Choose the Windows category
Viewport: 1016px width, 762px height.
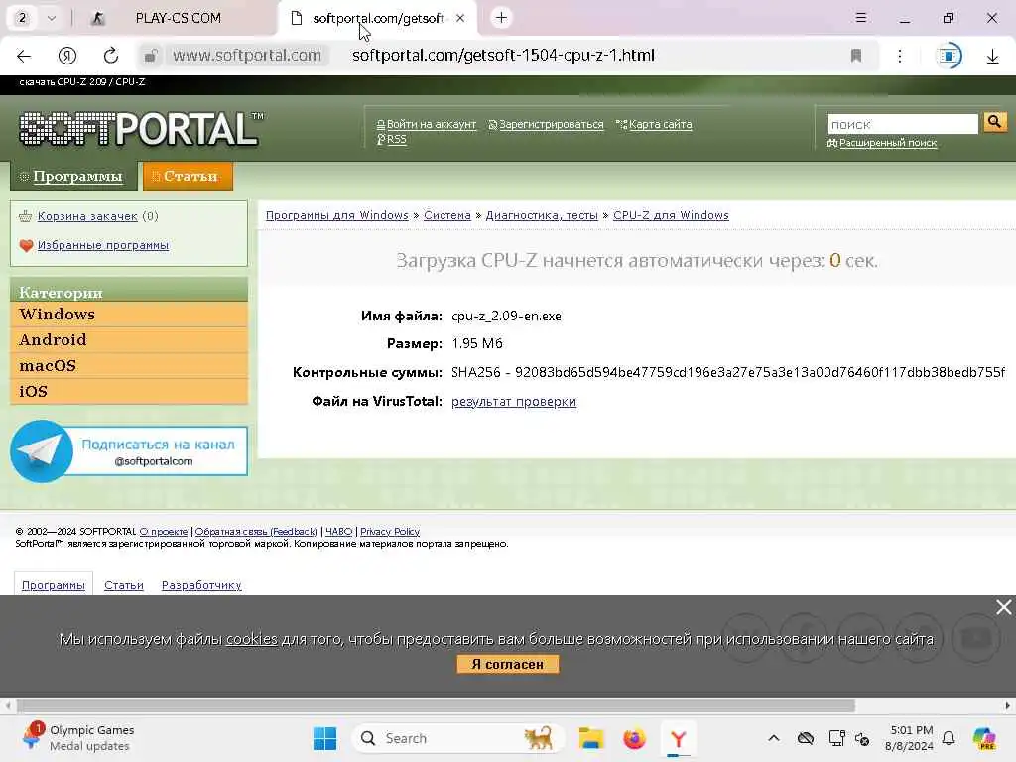click(129, 315)
